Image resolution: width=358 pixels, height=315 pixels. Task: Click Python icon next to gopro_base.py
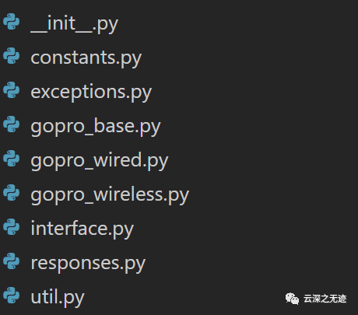pos(12,124)
